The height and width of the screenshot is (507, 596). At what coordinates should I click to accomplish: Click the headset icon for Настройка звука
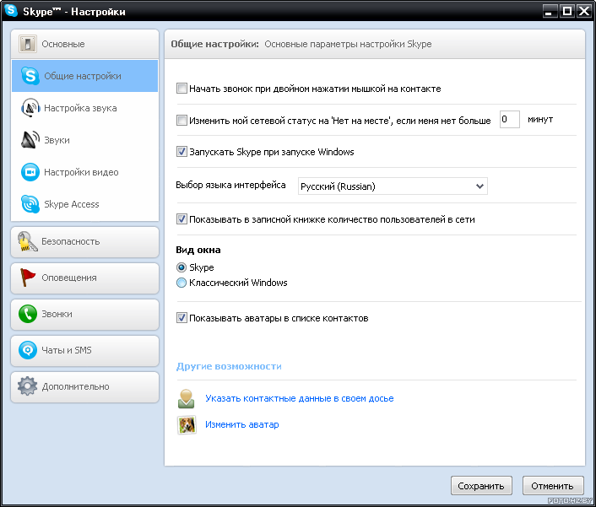click(30, 108)
